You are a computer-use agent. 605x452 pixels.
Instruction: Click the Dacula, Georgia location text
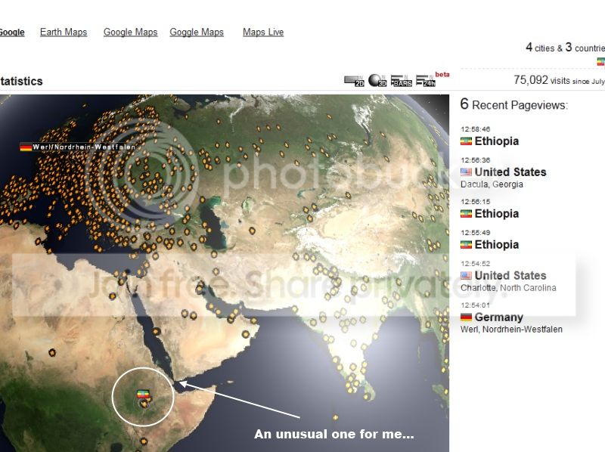tap(492, 184)
